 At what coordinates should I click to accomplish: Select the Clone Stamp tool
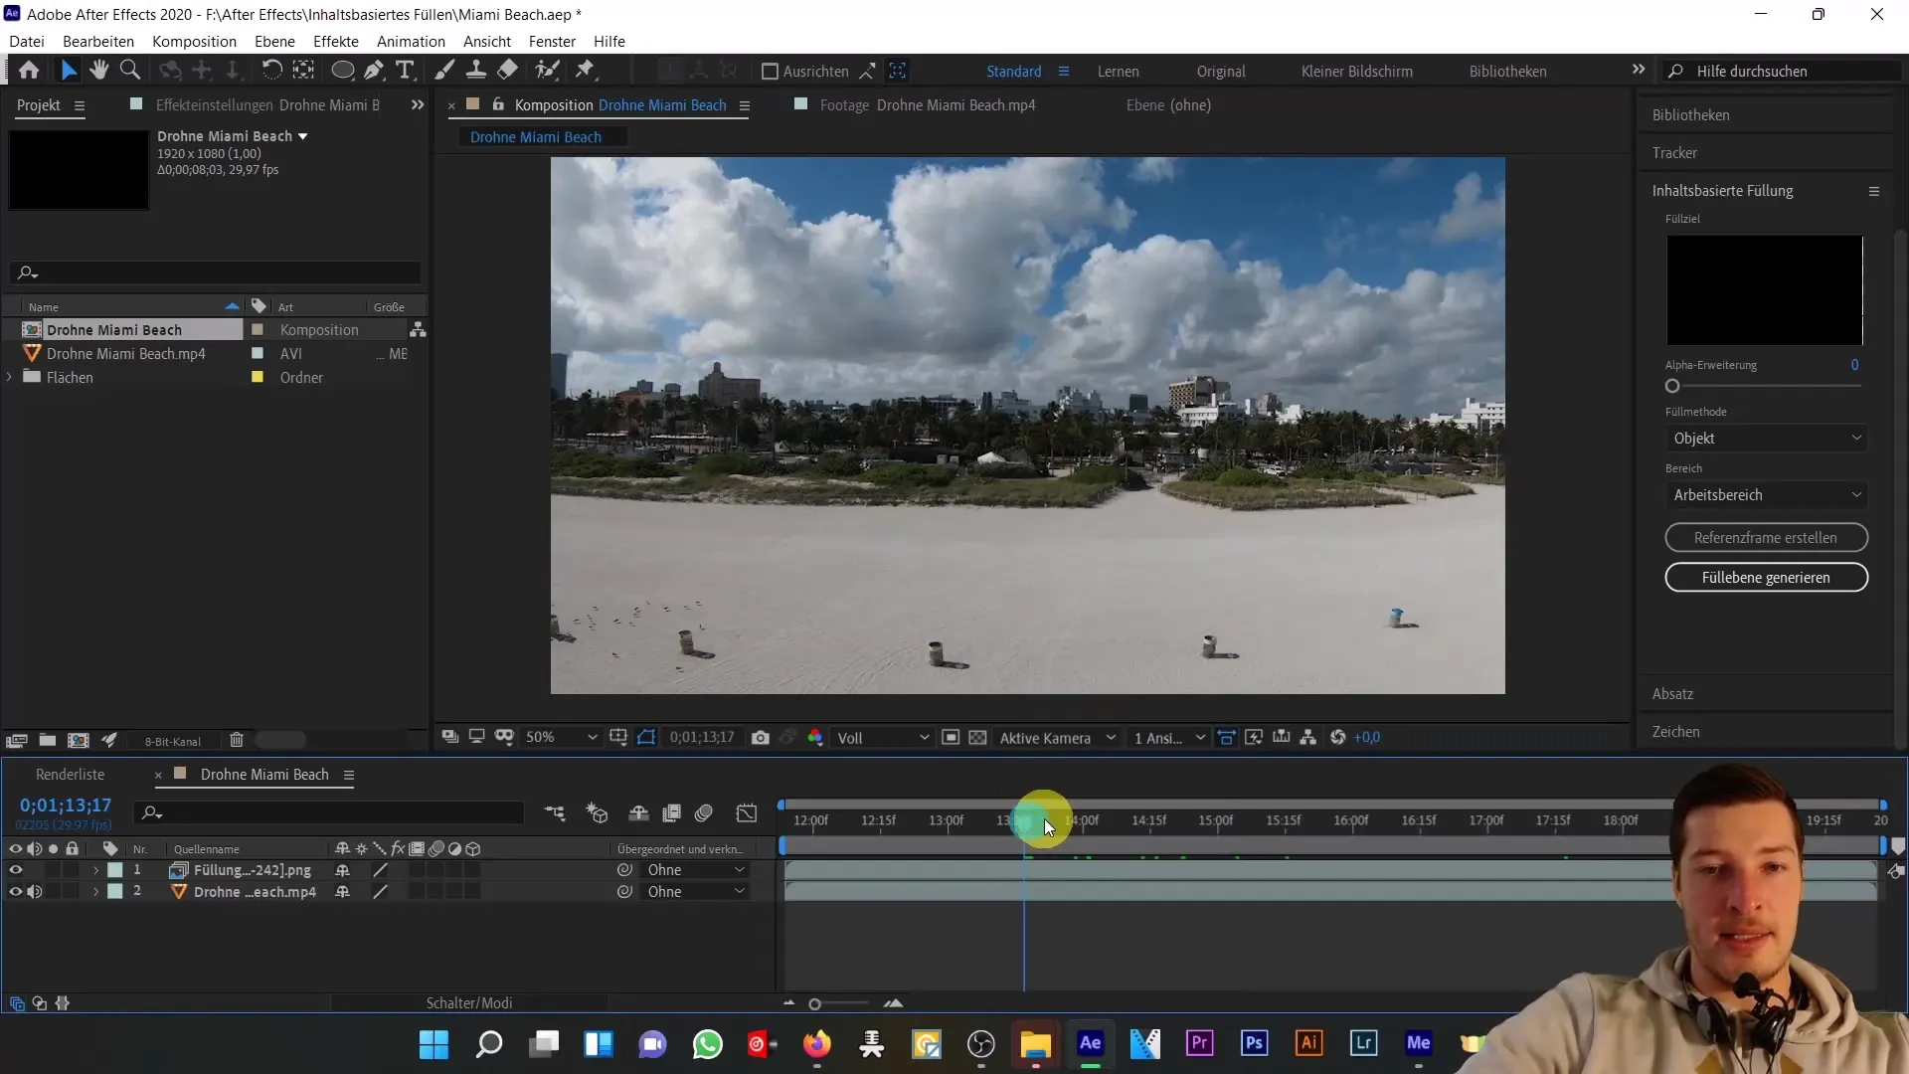476,71
